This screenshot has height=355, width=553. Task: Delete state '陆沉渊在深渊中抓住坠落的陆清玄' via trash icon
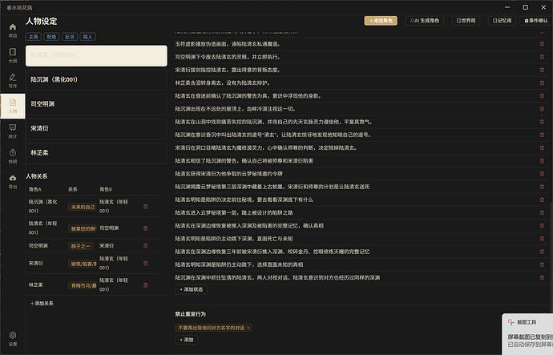(x=542, y=278)
